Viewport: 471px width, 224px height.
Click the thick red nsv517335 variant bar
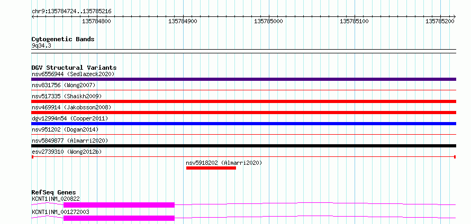pyautogui.click(x=243, y=101)
